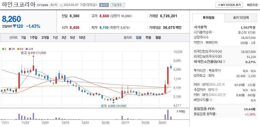Click help icon beside 외국인소진율(B/A)
The width and height of the screenshot is (260, 127).
pos(224,62)
